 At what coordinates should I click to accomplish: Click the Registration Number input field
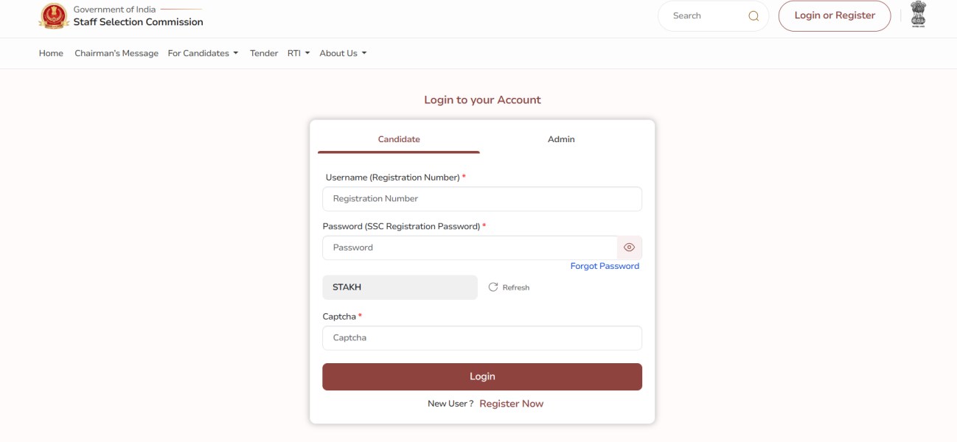pyautogui.click(x=481, y=198)
